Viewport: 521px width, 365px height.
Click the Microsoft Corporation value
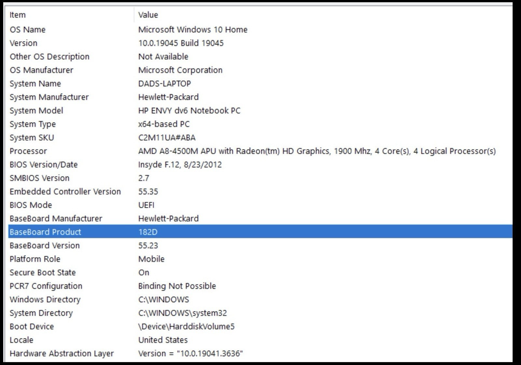pyautogui.click(x=180, y=70)
